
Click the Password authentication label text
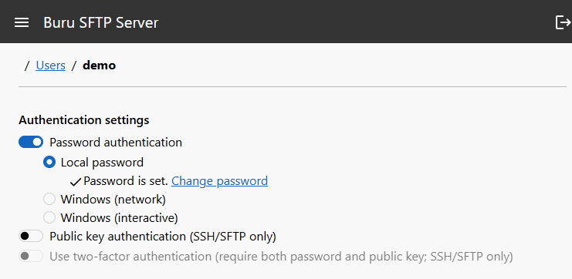(x=116, y=142)
